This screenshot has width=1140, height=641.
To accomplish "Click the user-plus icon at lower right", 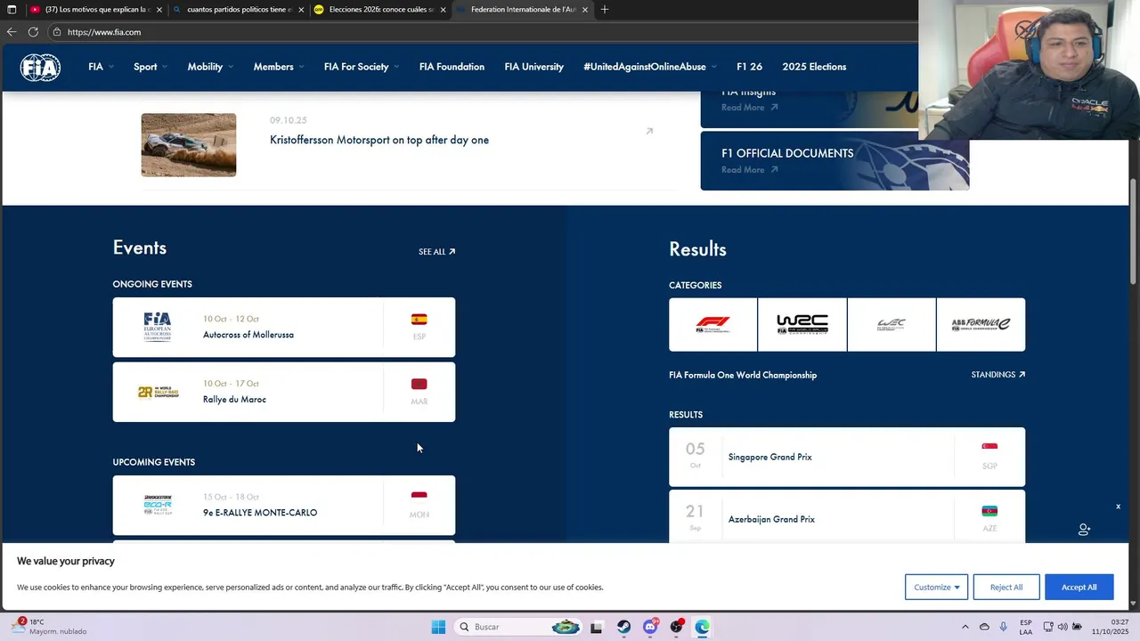I will point(1084,529).
